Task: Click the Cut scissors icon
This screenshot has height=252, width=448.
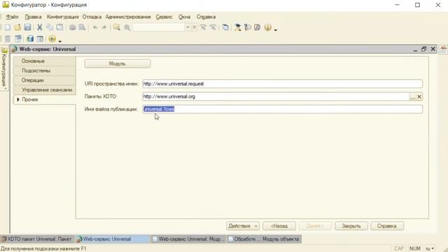Action: pyautogui.click(x=40, y=27)
